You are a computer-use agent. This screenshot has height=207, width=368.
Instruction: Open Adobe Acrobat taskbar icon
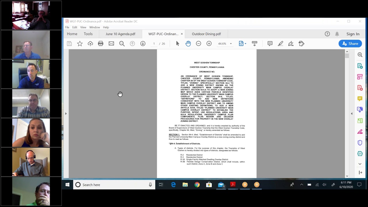click(x=233, y=185)
